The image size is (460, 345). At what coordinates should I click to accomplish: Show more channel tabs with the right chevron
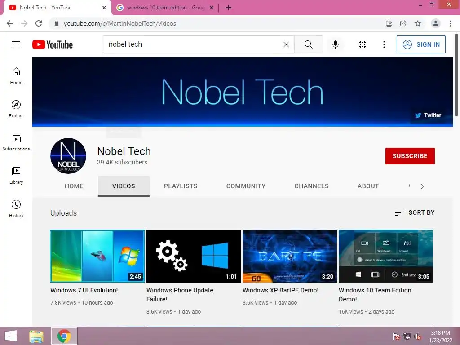pyautogui.click(x=422, y=186)
